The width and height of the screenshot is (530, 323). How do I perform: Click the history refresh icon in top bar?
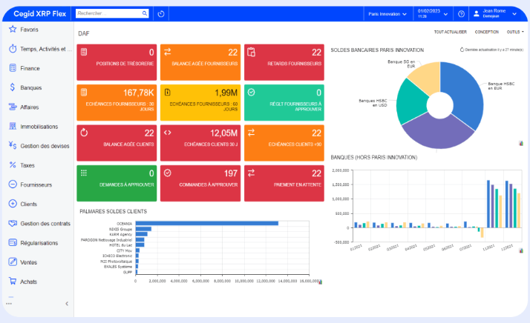[161, 14]
